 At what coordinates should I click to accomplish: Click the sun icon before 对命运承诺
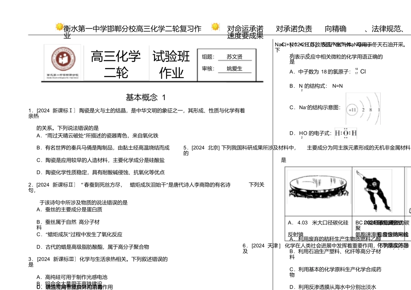pos(215,27)
